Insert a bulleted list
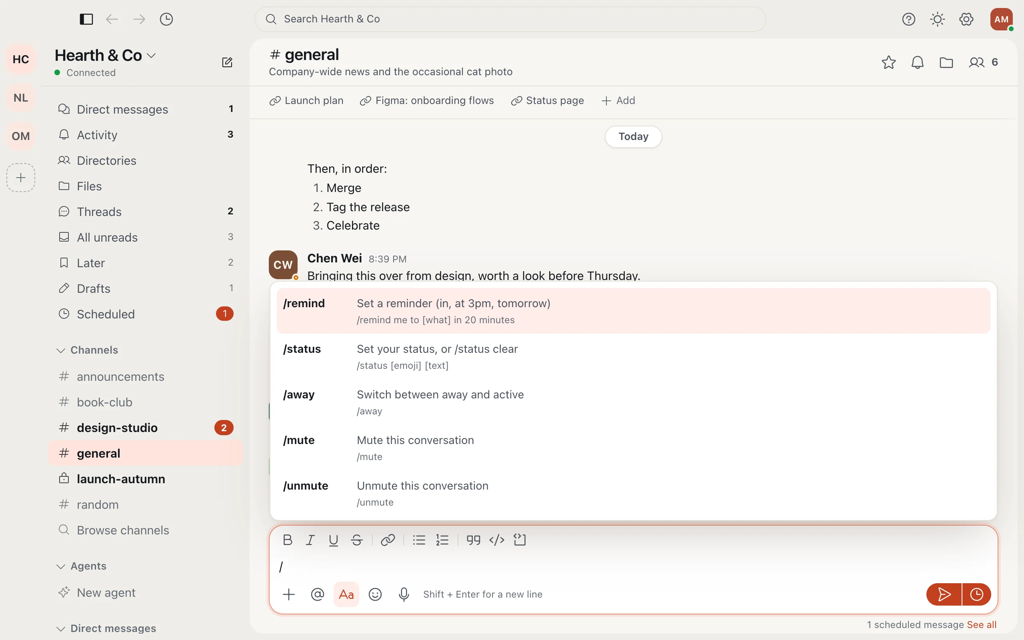1024x640 pixels. [419, 540]
